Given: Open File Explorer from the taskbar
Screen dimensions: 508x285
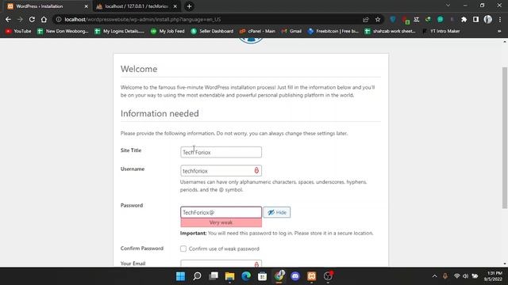Looking at the screenshot, I should pos(229,276).
